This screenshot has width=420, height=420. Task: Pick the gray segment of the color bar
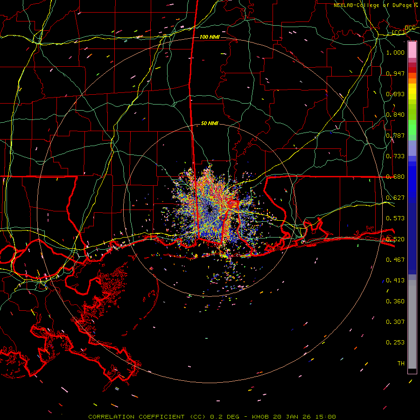pyautogui.click(x=412, y=324)
